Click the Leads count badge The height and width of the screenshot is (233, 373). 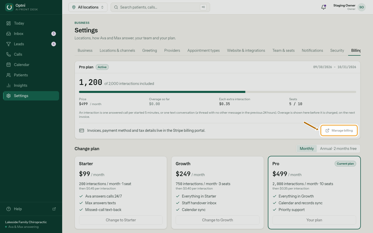click(54, 44)
